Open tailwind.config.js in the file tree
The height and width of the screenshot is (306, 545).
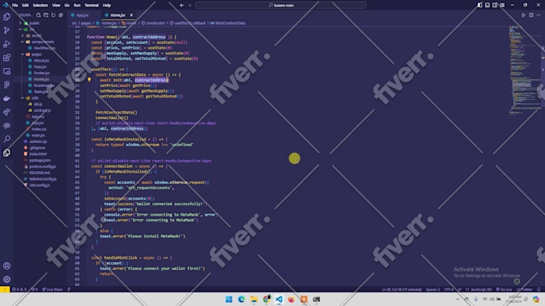(x=42, y=179)
